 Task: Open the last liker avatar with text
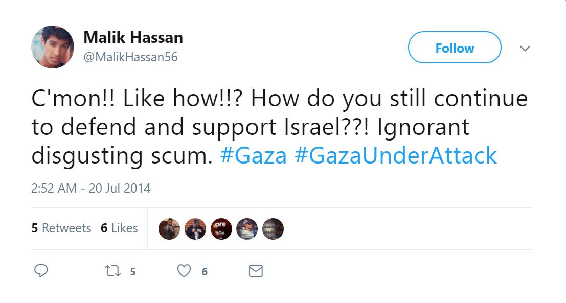273,229
